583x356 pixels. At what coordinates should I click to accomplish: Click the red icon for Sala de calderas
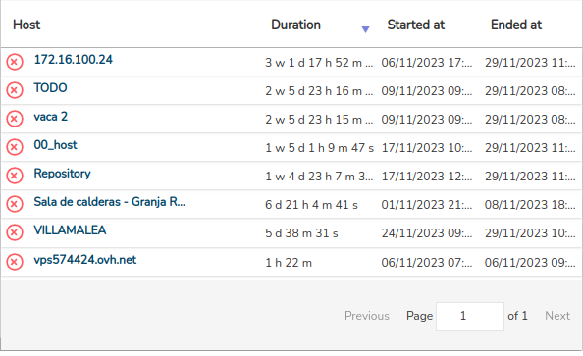click(x=15, y=204)
